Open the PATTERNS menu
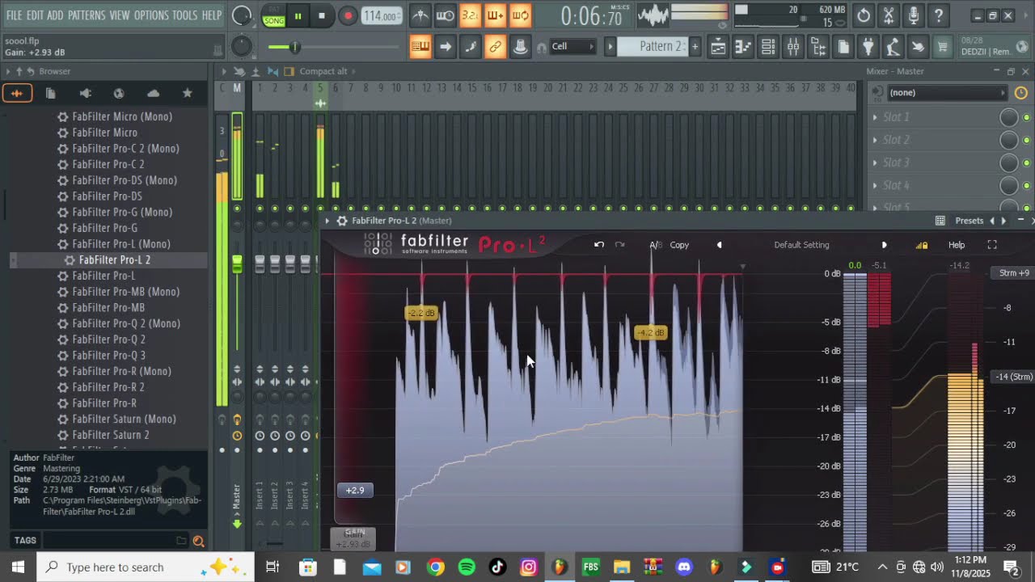Viewport: 1035px width, 582px height. click(87, 15)
